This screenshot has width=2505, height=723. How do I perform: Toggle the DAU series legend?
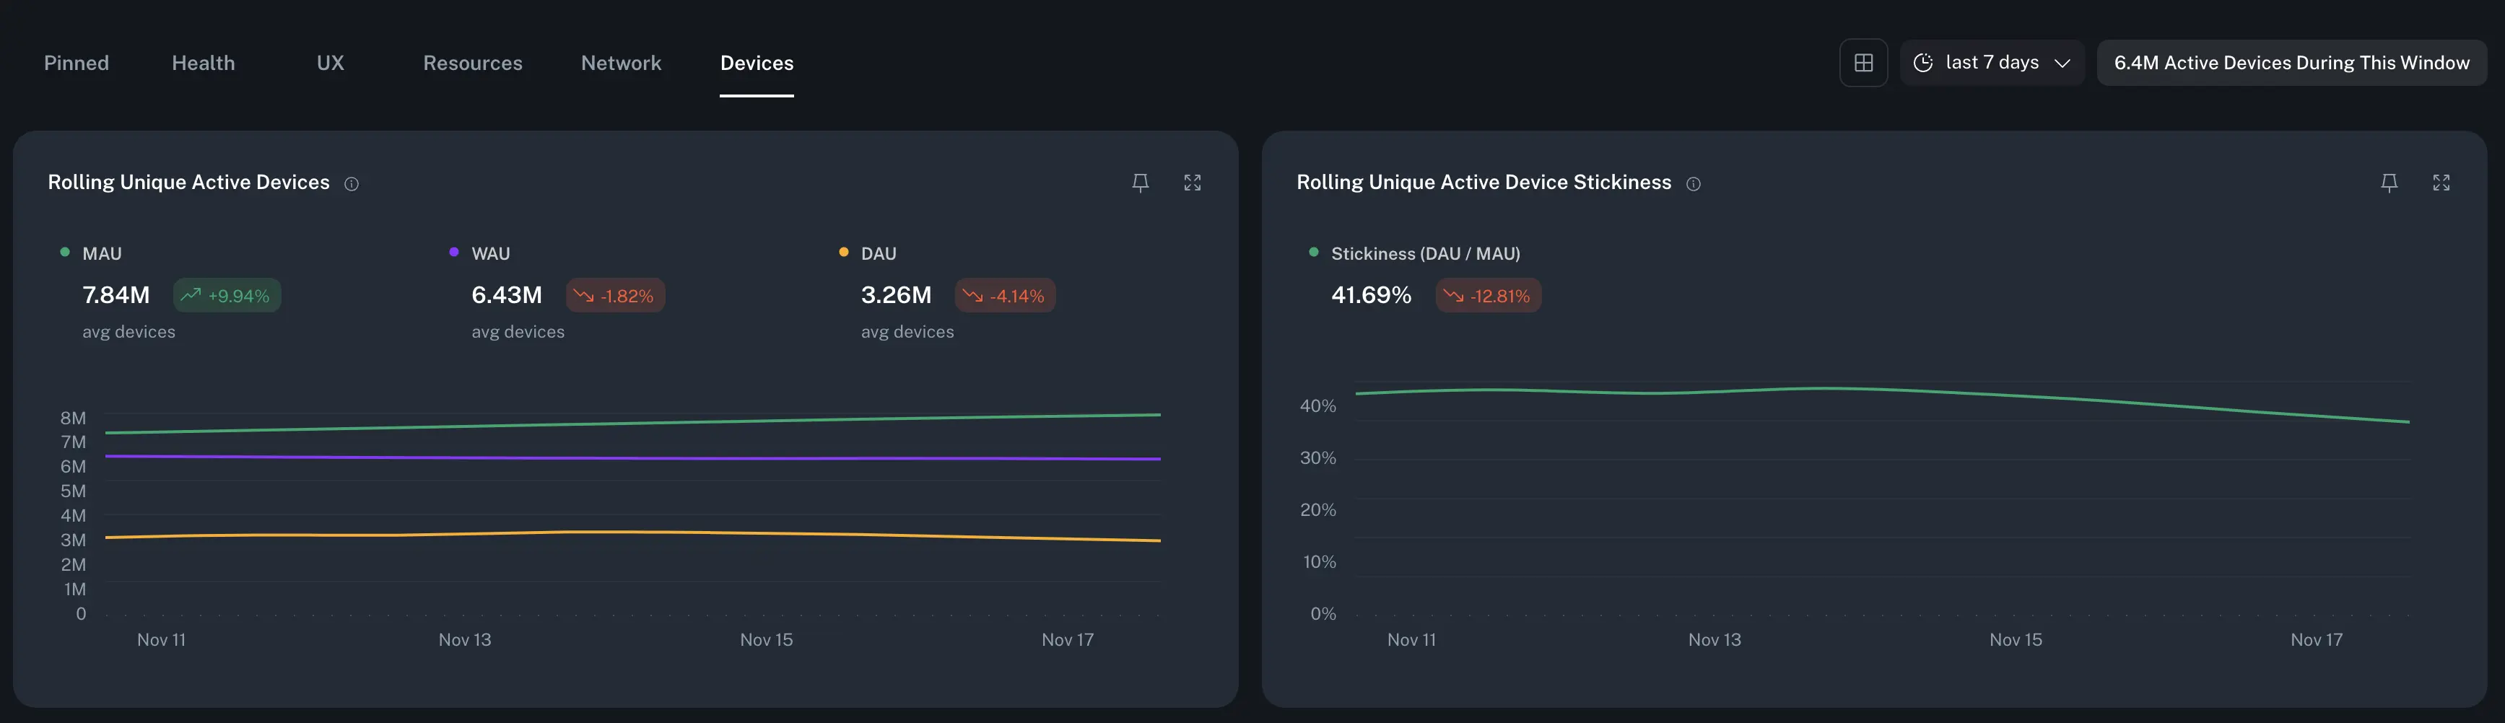coord(878,254)
